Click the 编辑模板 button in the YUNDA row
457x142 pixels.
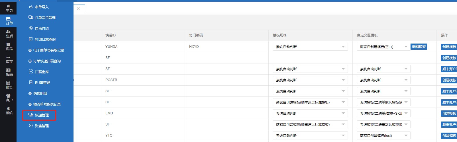(419, 47)
